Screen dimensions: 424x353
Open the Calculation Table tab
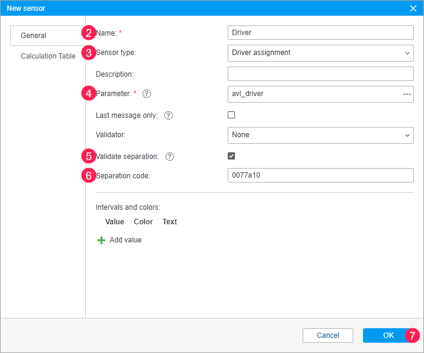click(48, 56)
